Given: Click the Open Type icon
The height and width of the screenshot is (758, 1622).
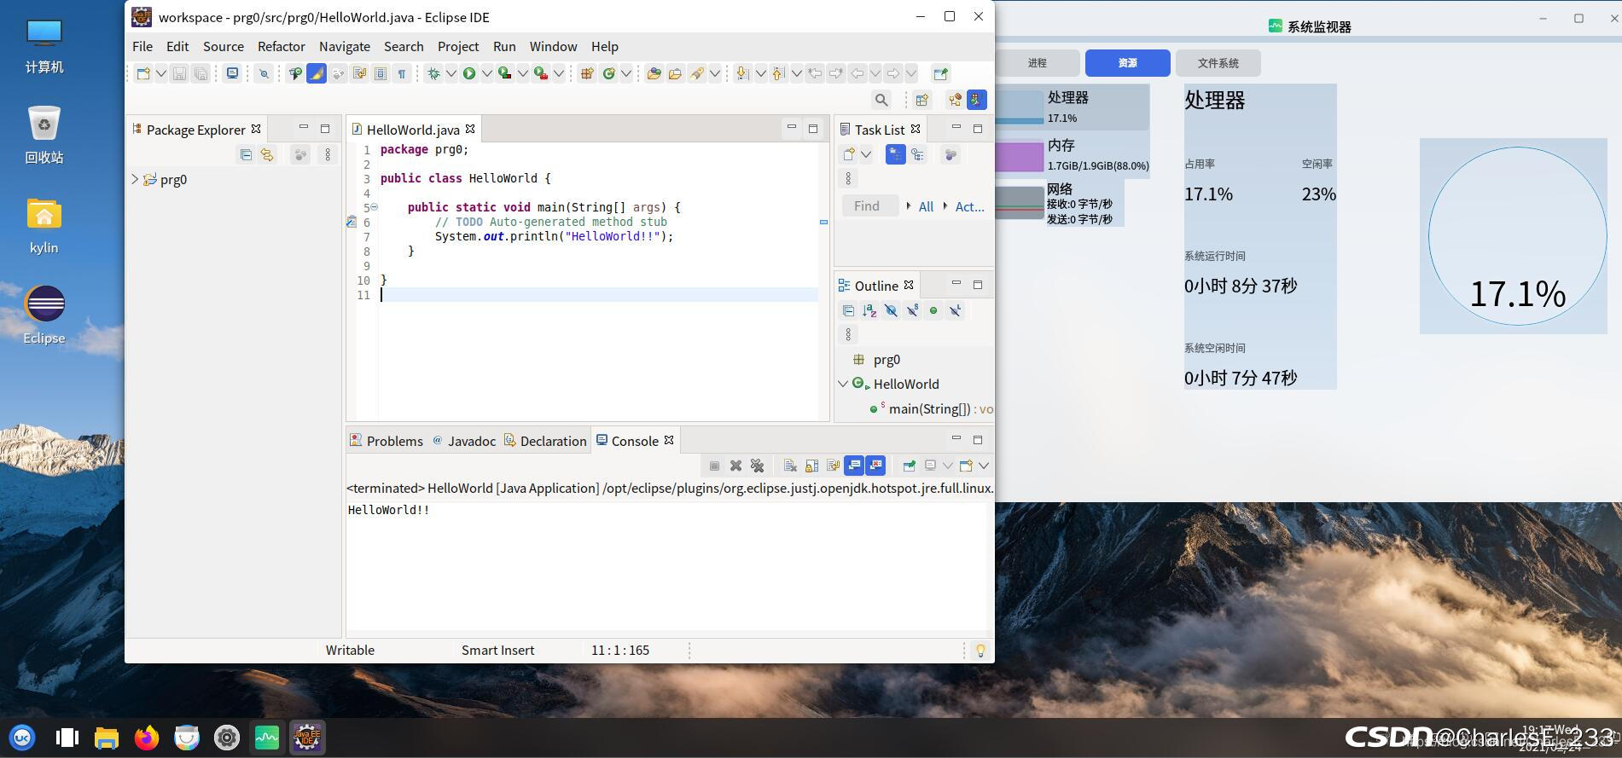Looking at the screenshot, I should pos(654,74).
